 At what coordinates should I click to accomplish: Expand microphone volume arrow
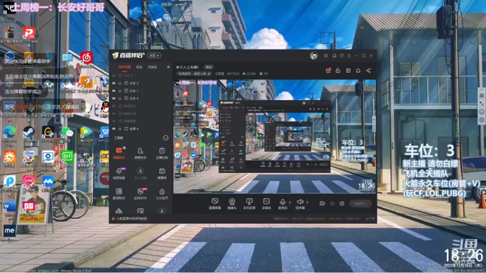click(x=290, y=203)
